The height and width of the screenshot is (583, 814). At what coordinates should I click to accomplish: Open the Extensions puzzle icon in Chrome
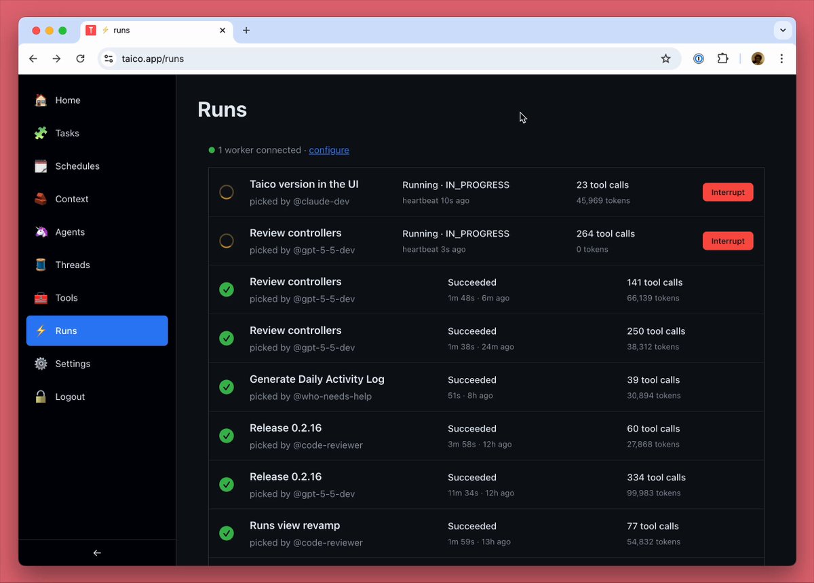pyautogui.click(x=723, y=59)
